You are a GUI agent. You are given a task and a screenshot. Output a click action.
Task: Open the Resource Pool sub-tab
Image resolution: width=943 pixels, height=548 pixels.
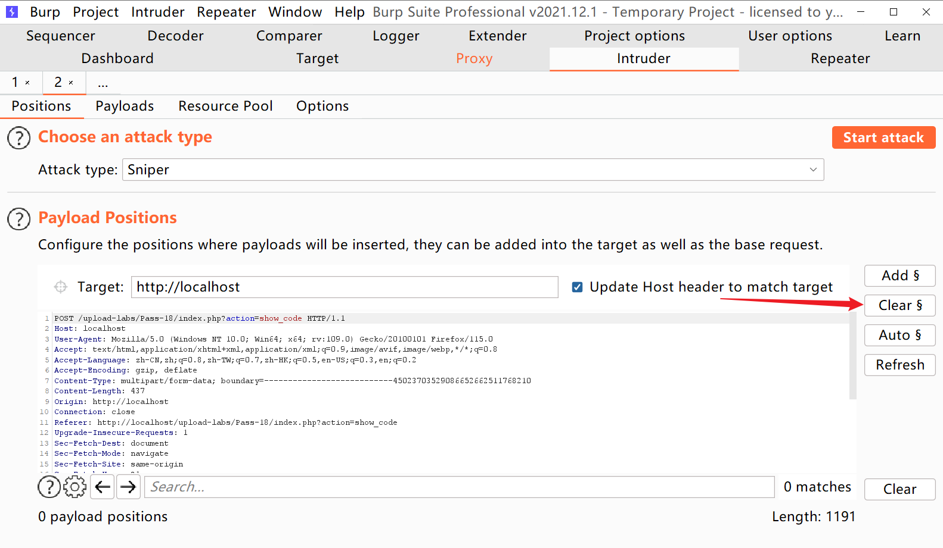tap(225, 106)
